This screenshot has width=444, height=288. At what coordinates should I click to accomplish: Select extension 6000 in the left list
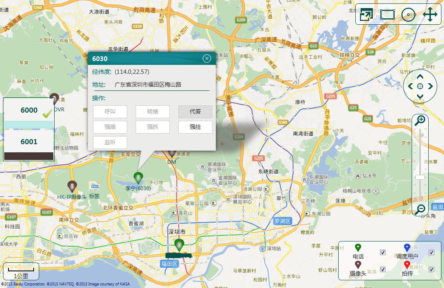click(x=29, y=110)
